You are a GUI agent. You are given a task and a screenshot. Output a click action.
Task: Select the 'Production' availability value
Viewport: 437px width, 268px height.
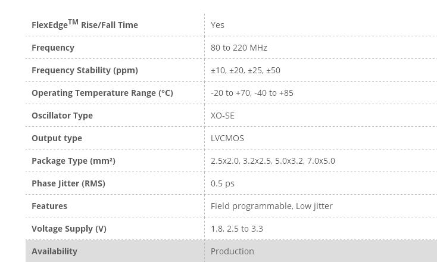[232, 251]
